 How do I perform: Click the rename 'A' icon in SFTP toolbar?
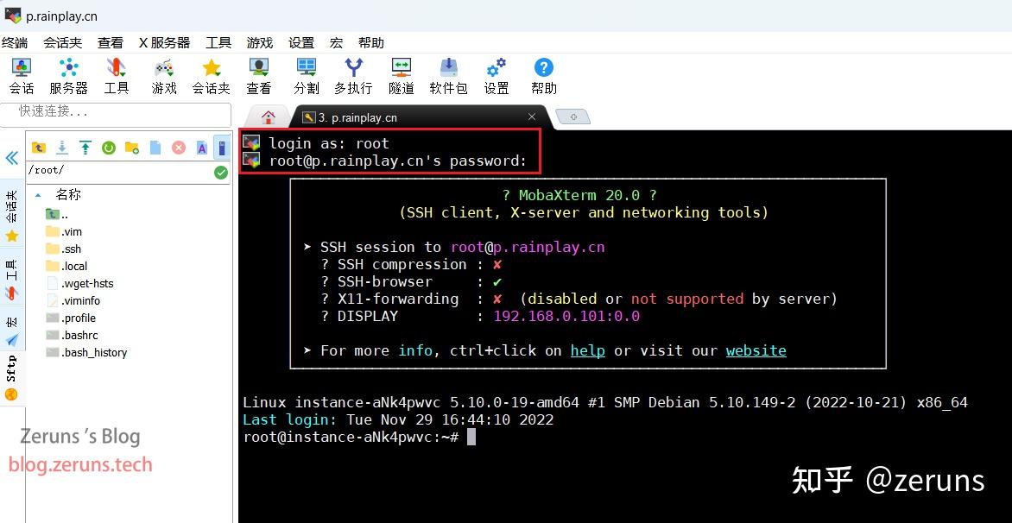coord(202,148)
